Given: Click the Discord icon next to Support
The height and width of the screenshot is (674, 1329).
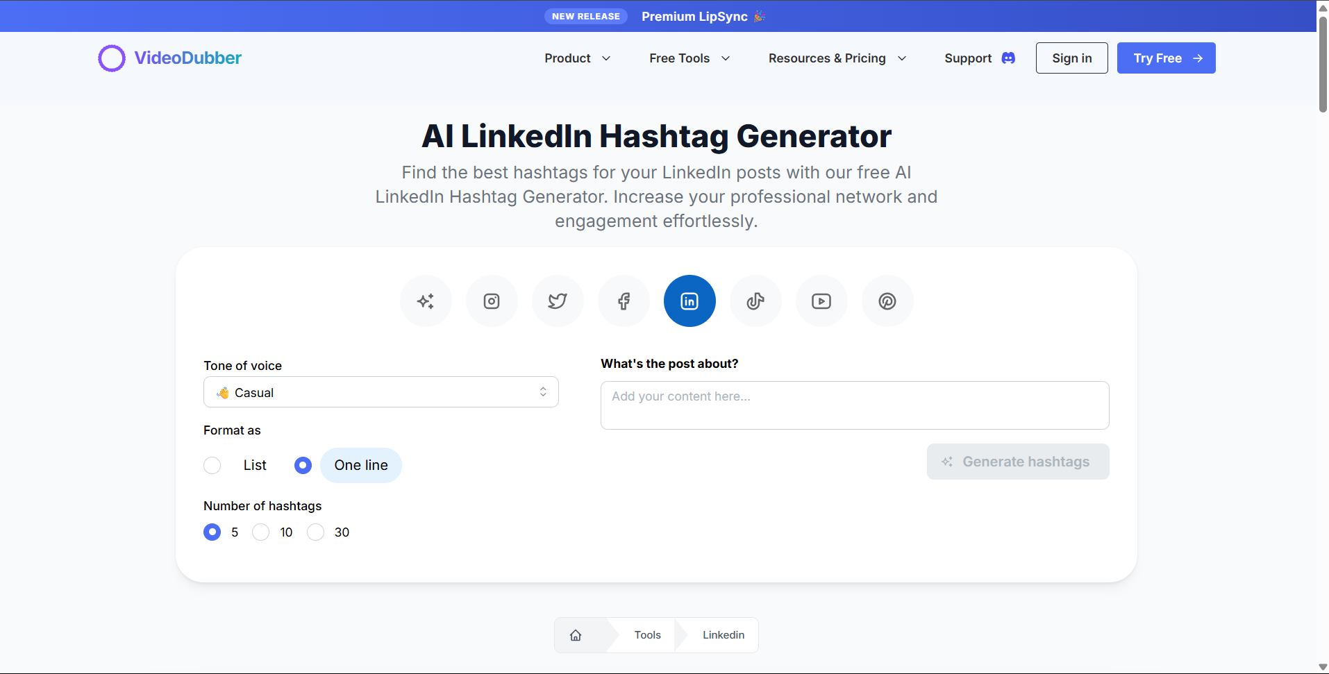Looking at the screenshot, I should 1008,58.
